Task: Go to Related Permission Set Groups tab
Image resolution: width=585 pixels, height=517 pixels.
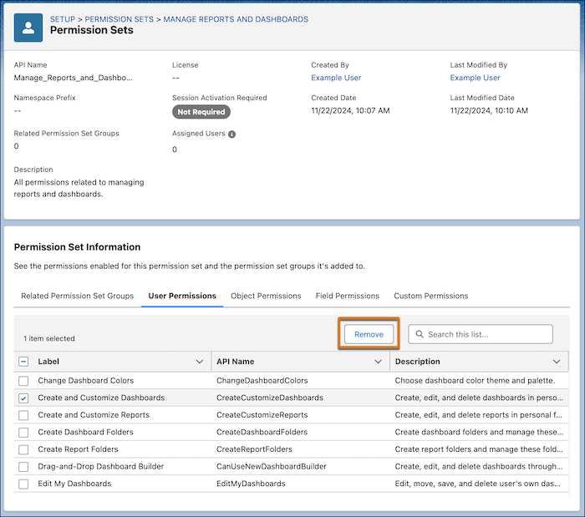Action: click(77, 296)
